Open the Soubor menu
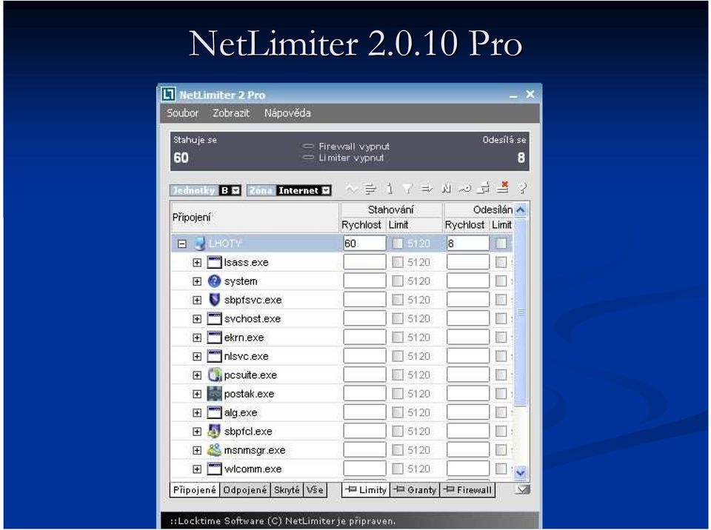Viewport: 711px width, 530px height. 182,113
